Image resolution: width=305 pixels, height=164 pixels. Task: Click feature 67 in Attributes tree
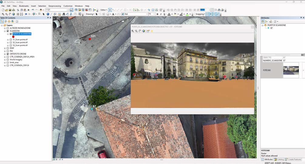pos(272,28)
